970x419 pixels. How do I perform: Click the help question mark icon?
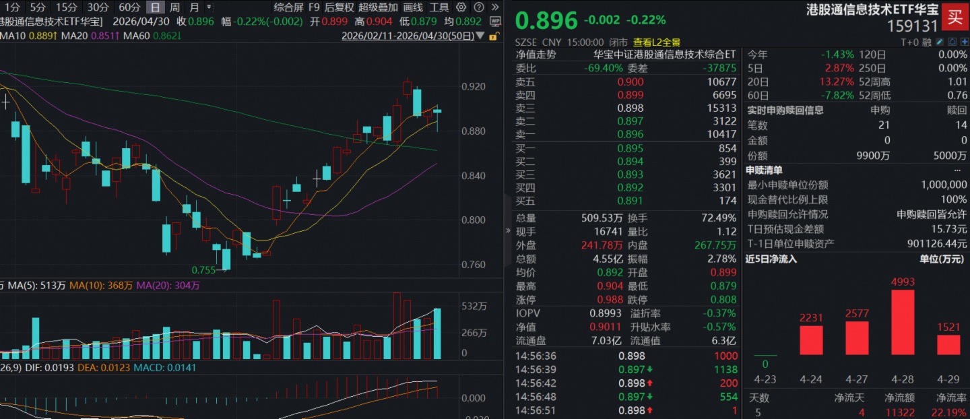pos(478,7)
